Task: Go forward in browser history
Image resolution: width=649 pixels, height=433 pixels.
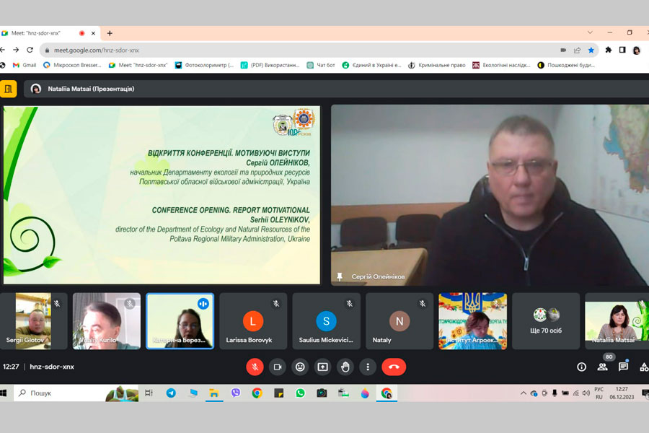Action: pos(16,50)
